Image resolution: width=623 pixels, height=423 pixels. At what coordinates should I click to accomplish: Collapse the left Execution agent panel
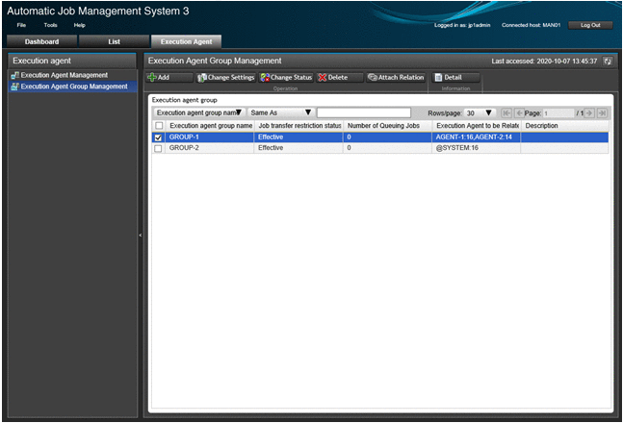click(141, 236)
